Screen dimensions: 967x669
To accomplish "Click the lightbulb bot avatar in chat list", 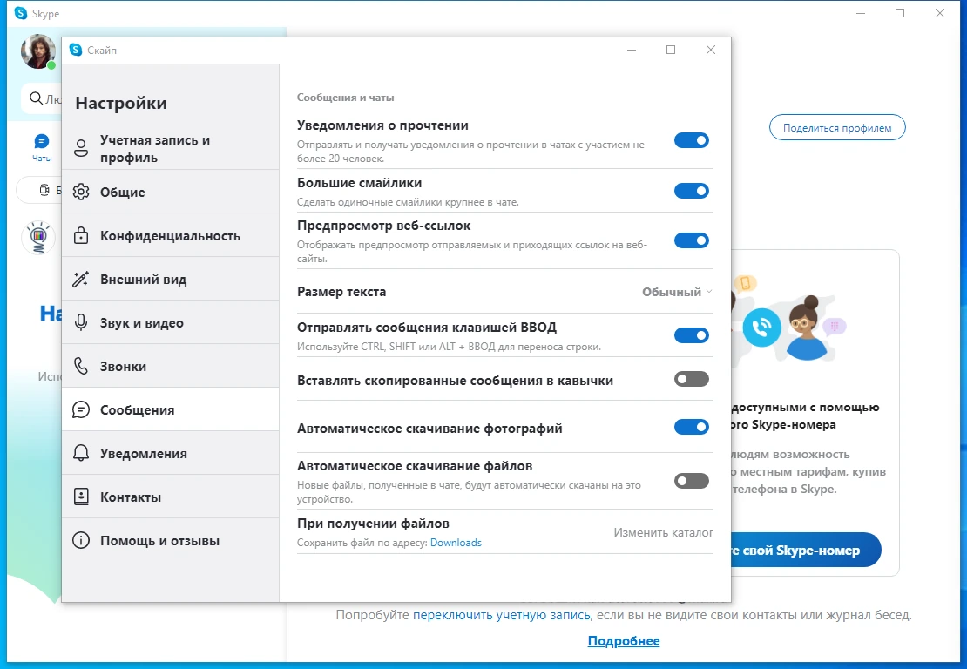I will [38, 238].
